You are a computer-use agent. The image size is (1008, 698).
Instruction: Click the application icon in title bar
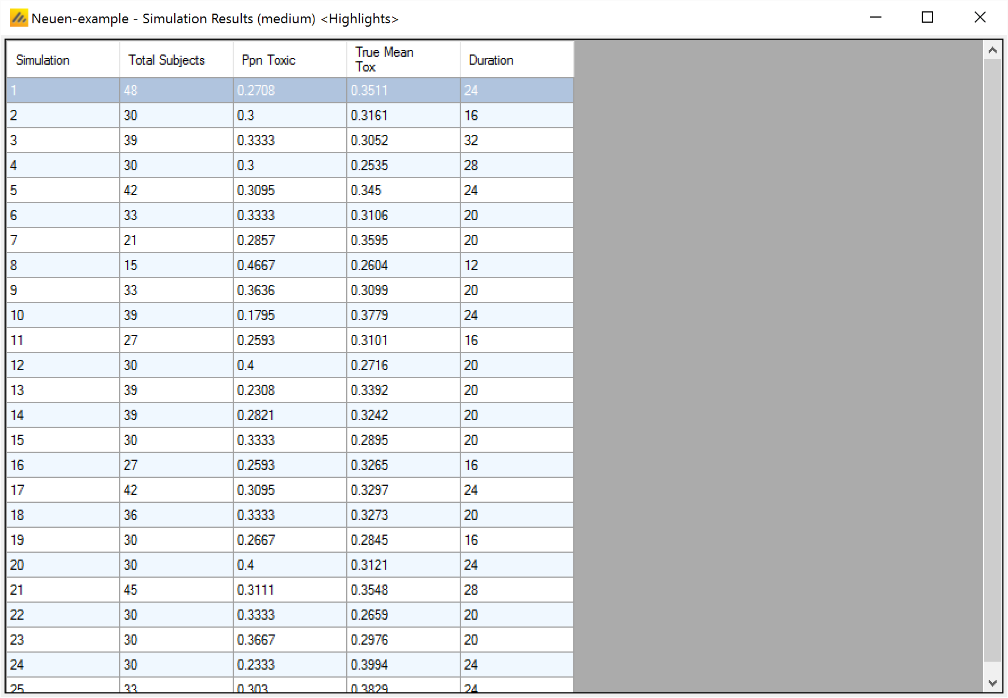[19, 18]
